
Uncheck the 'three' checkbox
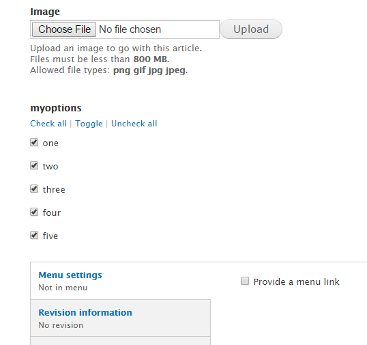pos(34,189)
